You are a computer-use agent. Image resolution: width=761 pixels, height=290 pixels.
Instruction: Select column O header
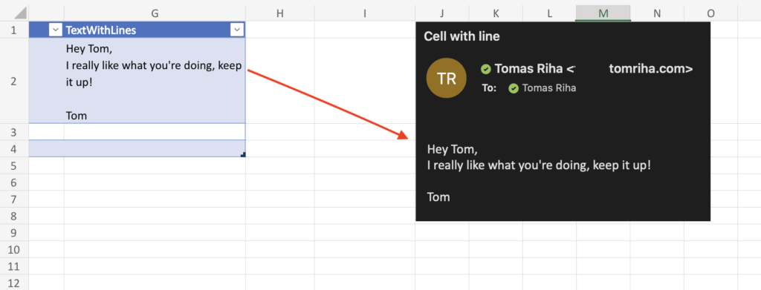coord(711,13)
